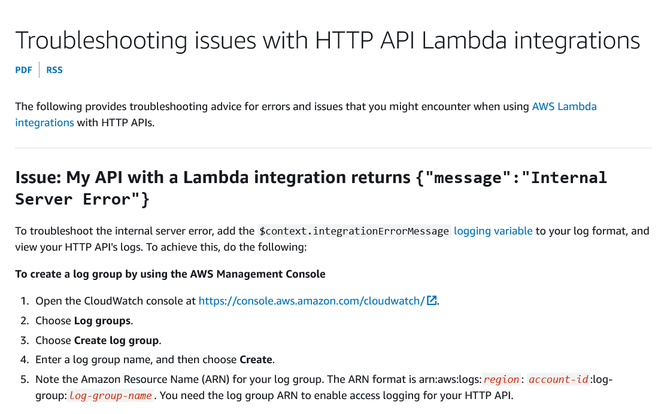
Task: Click the horizontal divider below the intro
Action: [333, 148]
